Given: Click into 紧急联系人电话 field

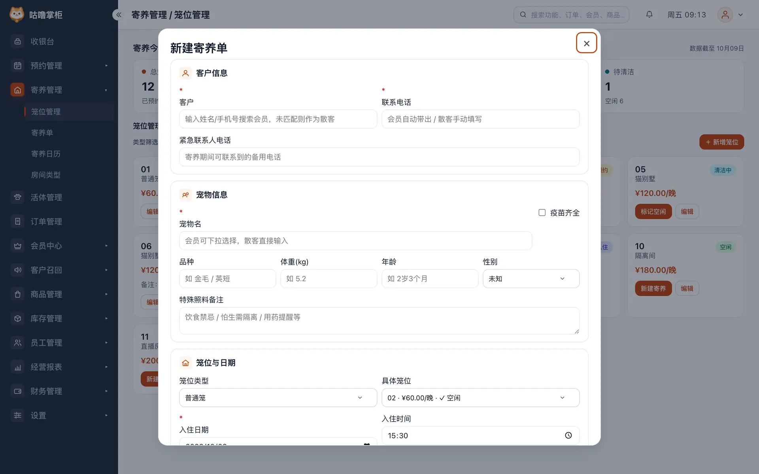Looking at the screenshot, I should (379, 157).
